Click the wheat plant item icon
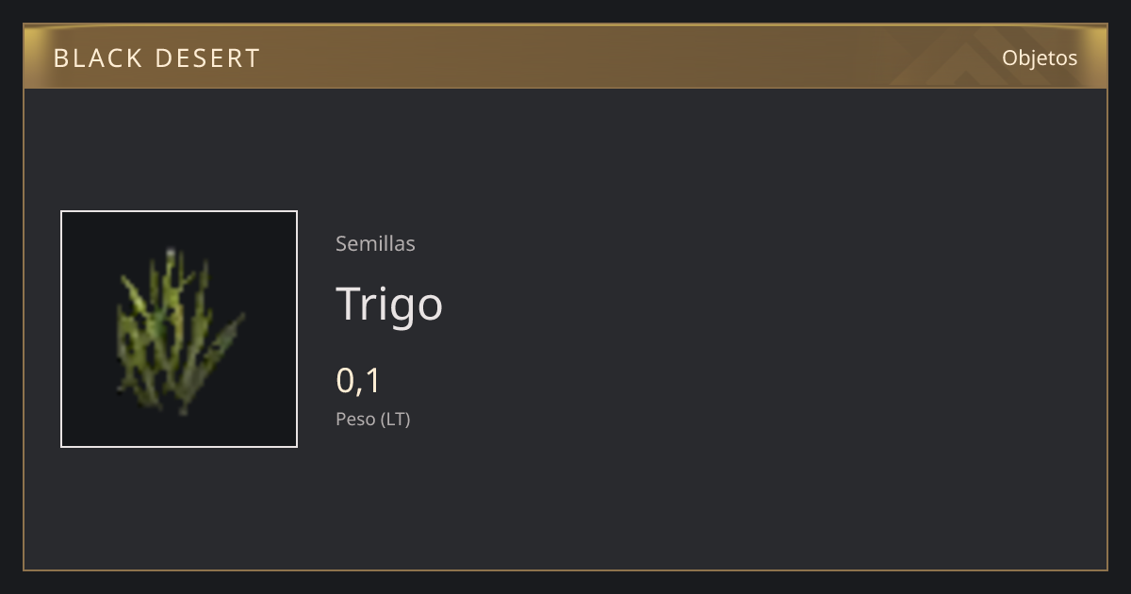The height and width of the screenshot is (594, 1131). (179, 329)
